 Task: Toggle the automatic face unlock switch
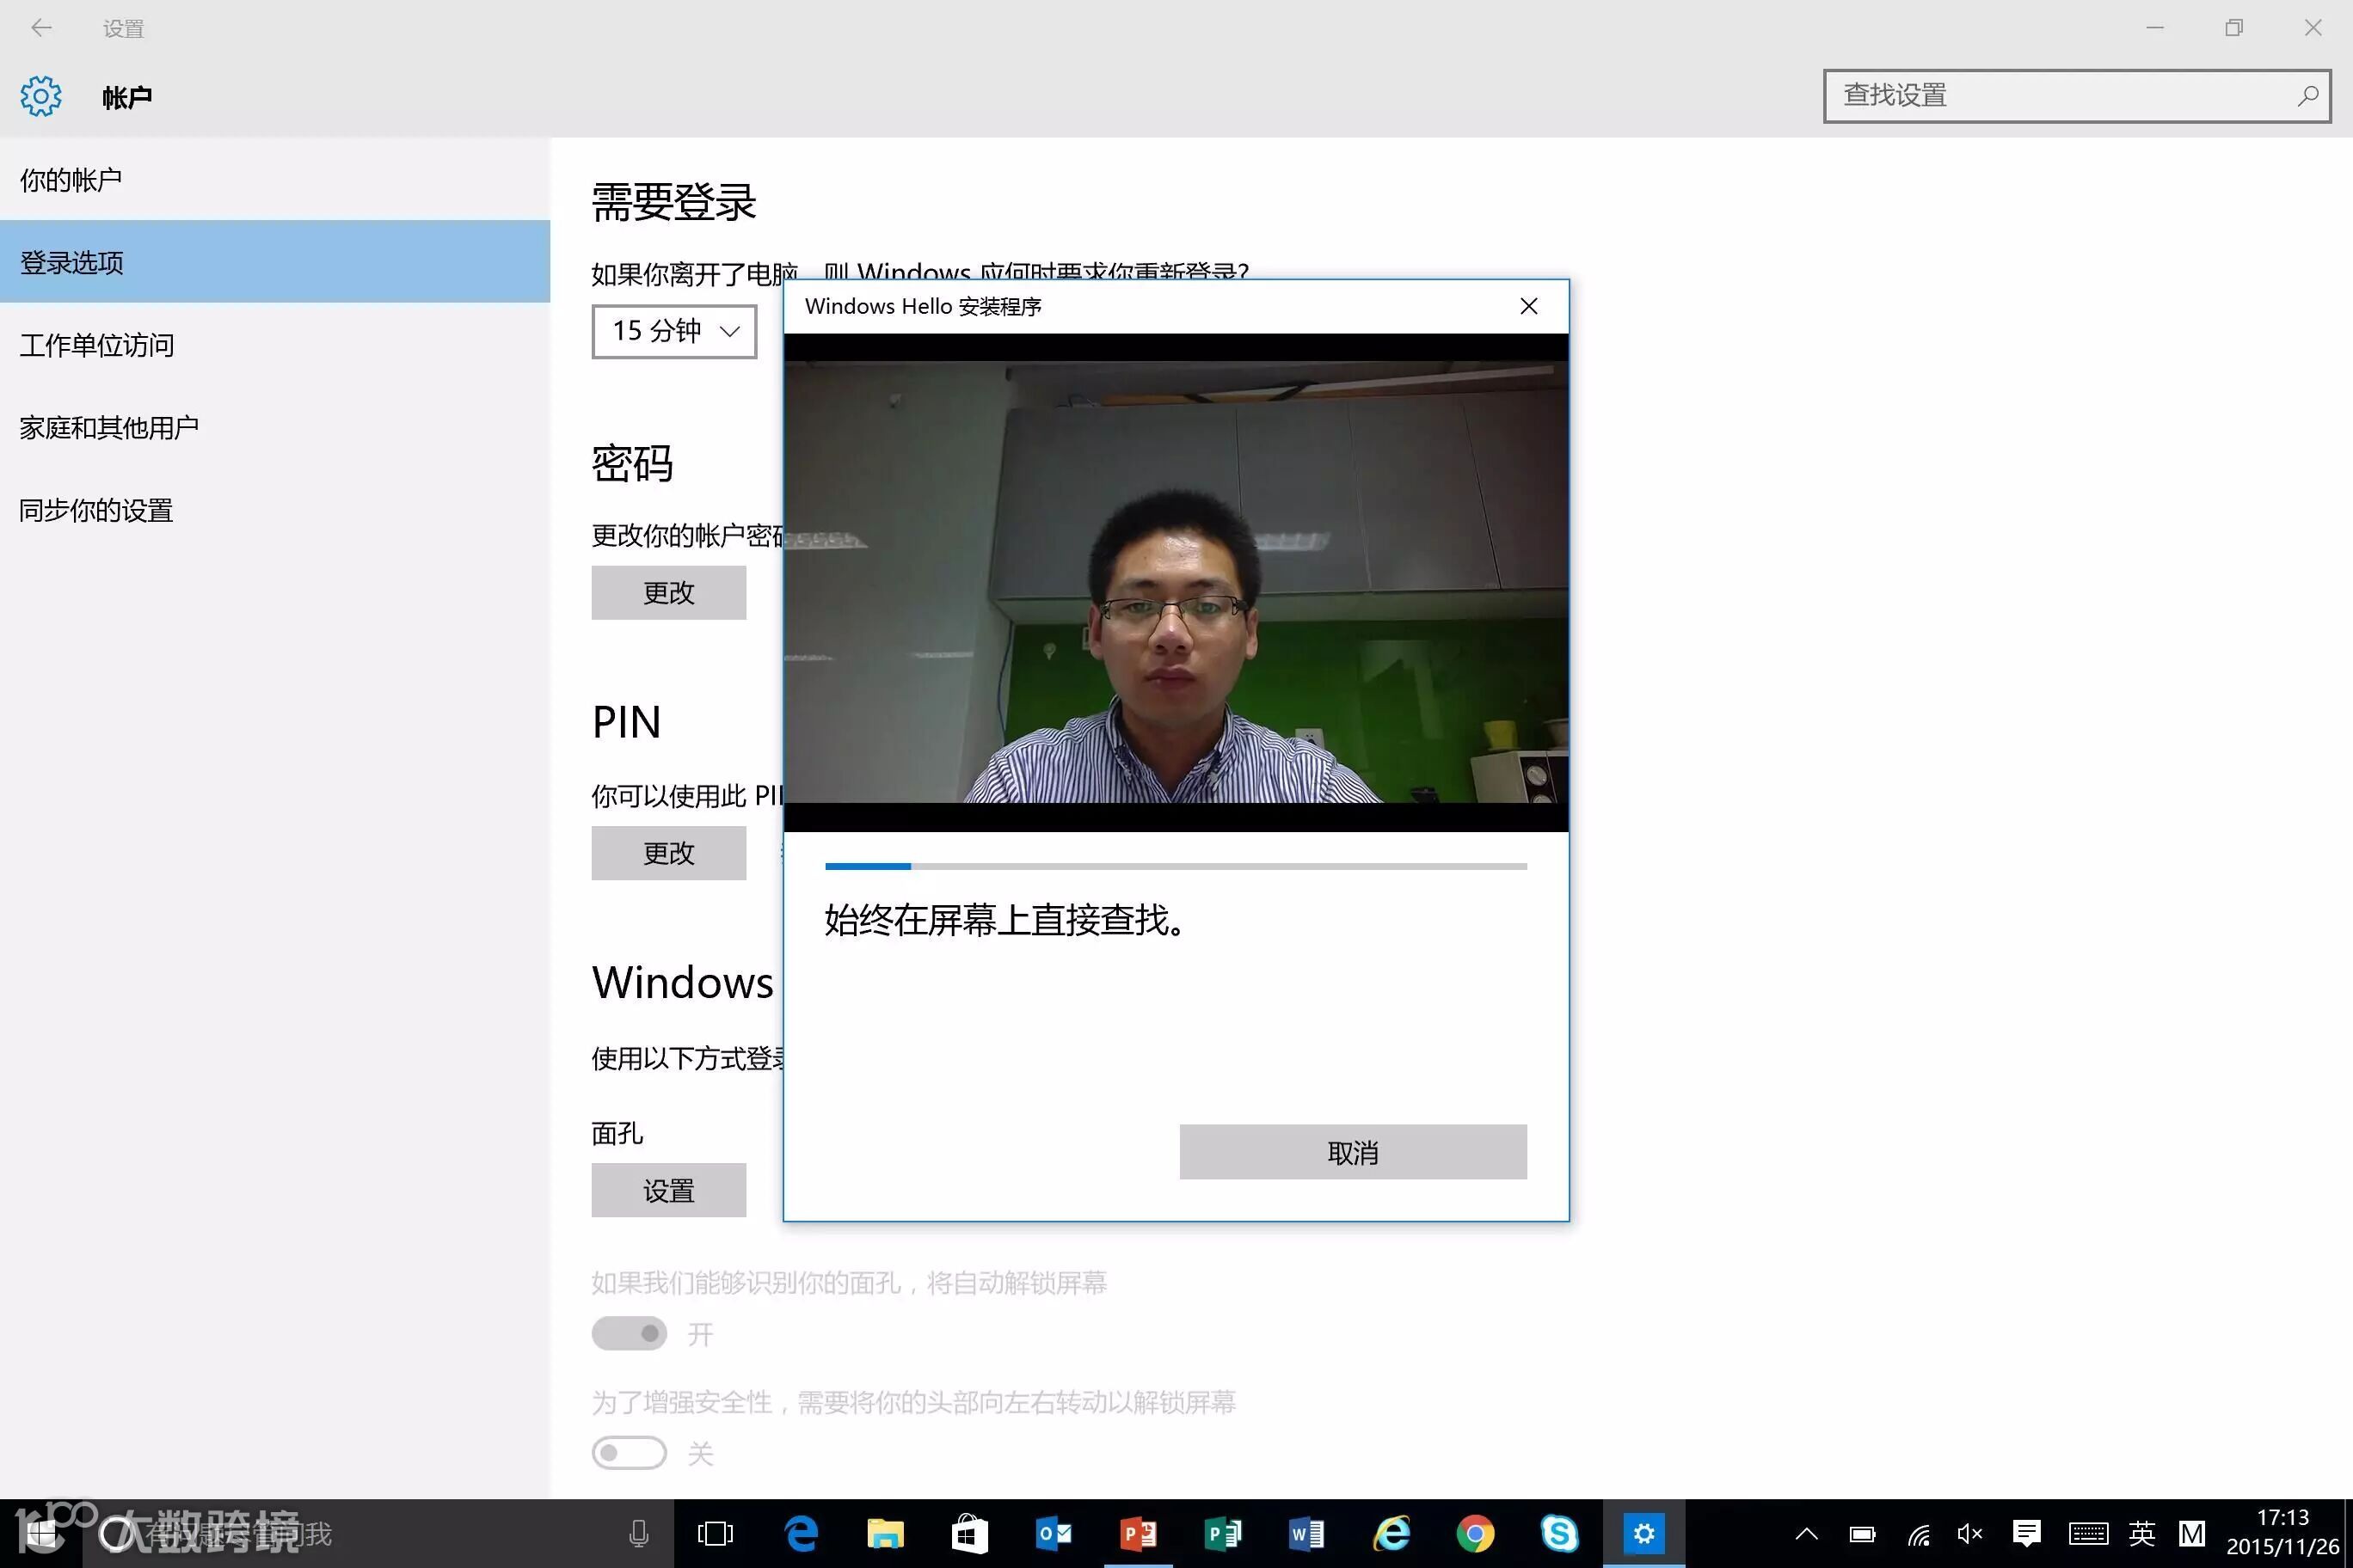pyautogui.click(x=629, y=1333)
